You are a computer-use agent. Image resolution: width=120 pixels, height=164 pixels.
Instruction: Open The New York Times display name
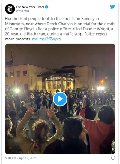30,7
